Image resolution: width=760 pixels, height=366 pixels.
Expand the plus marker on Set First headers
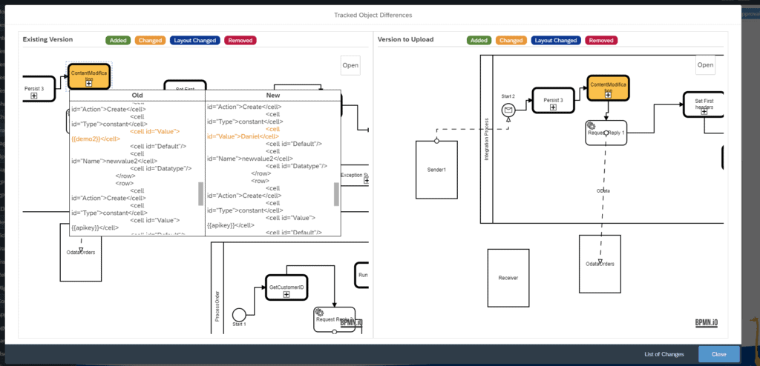click(x=704, y=111)
